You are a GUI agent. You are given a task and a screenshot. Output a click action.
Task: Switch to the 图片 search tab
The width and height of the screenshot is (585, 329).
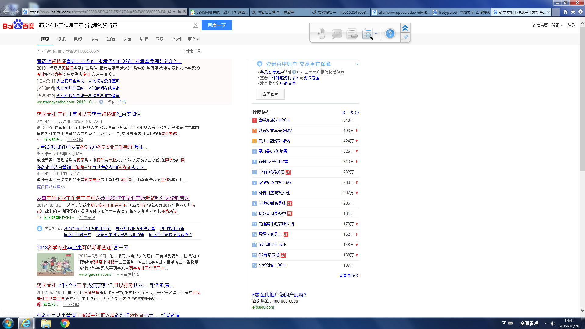point(94,39)
